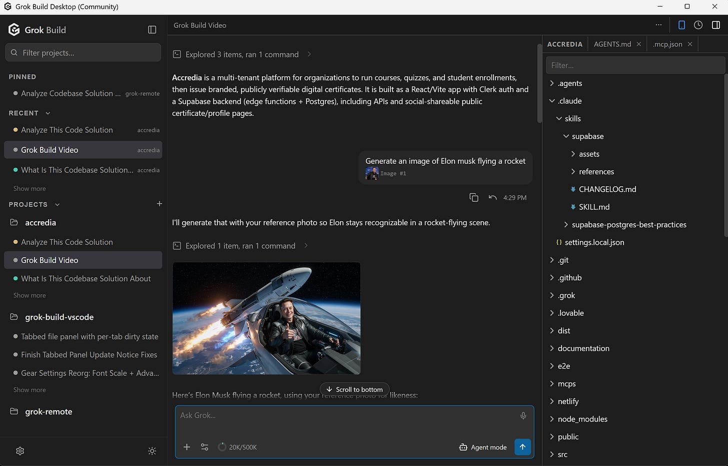
Task: Click the Filter projects search box
Action: (x=83, y=52)
